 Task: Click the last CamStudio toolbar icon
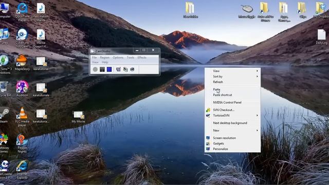tap(132, 69)
